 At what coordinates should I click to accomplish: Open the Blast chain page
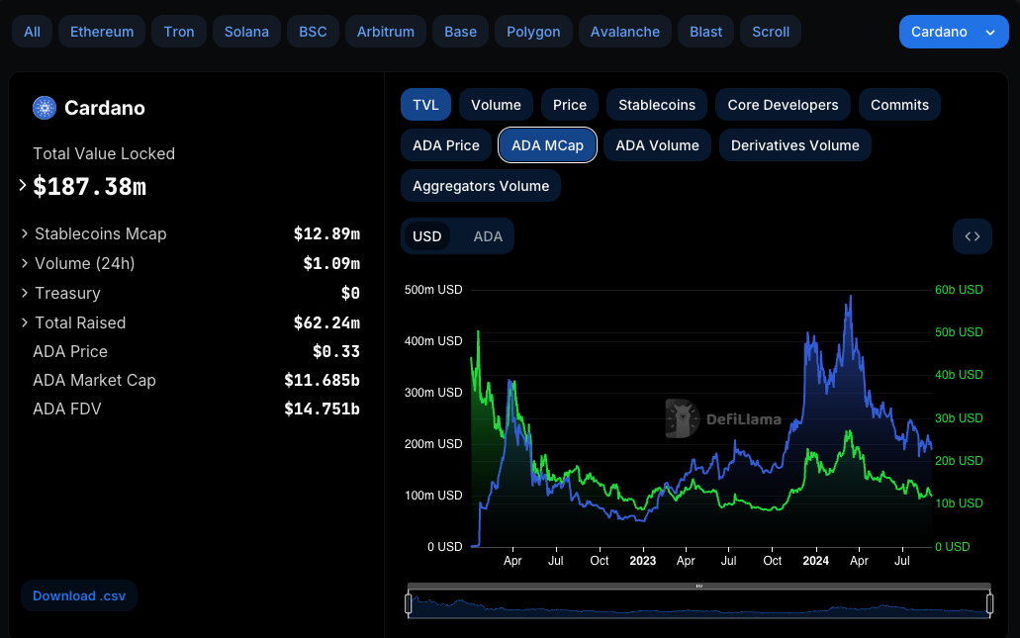click(705, 32)
